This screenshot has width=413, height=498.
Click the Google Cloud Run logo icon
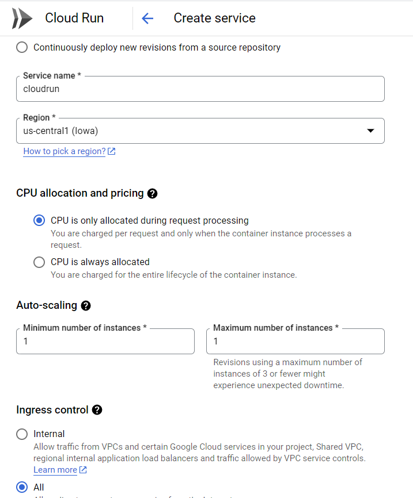[21, 18]
